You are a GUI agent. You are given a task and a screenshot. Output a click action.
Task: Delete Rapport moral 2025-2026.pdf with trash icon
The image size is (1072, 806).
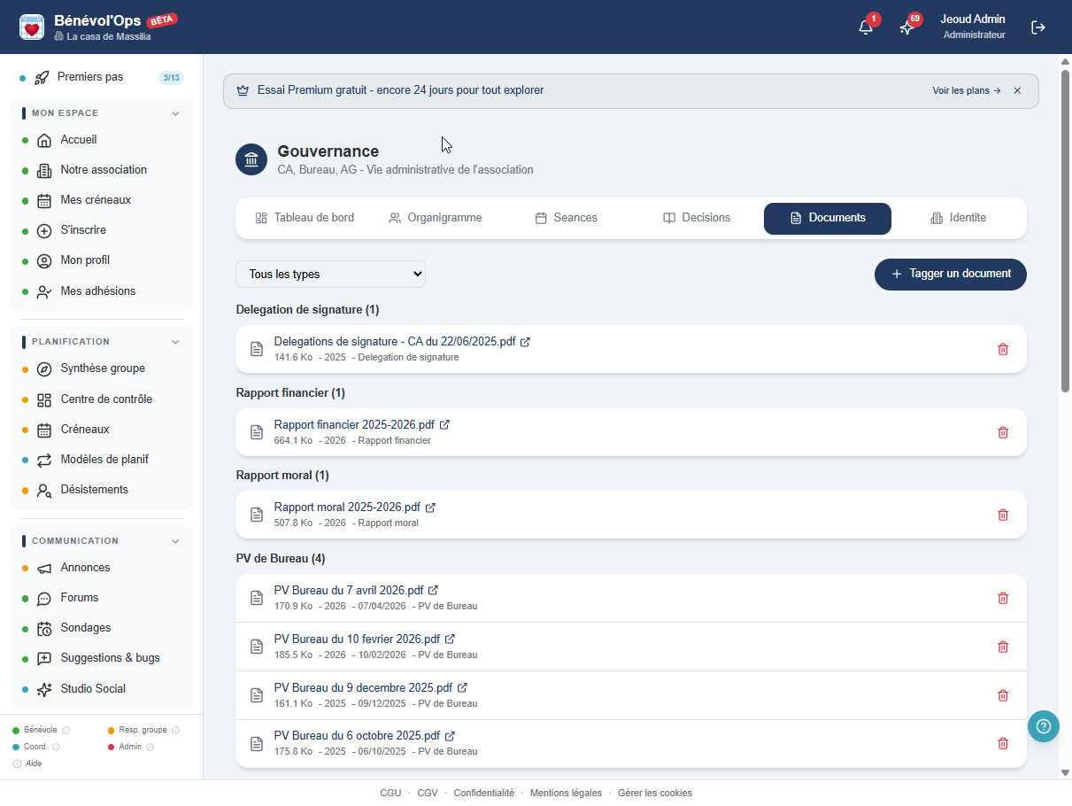[x=1003, y=515]
